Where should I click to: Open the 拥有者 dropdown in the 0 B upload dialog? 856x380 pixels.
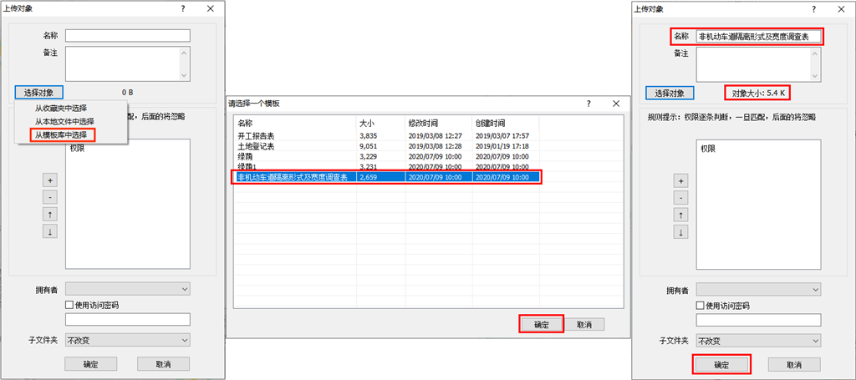point(127,289)
